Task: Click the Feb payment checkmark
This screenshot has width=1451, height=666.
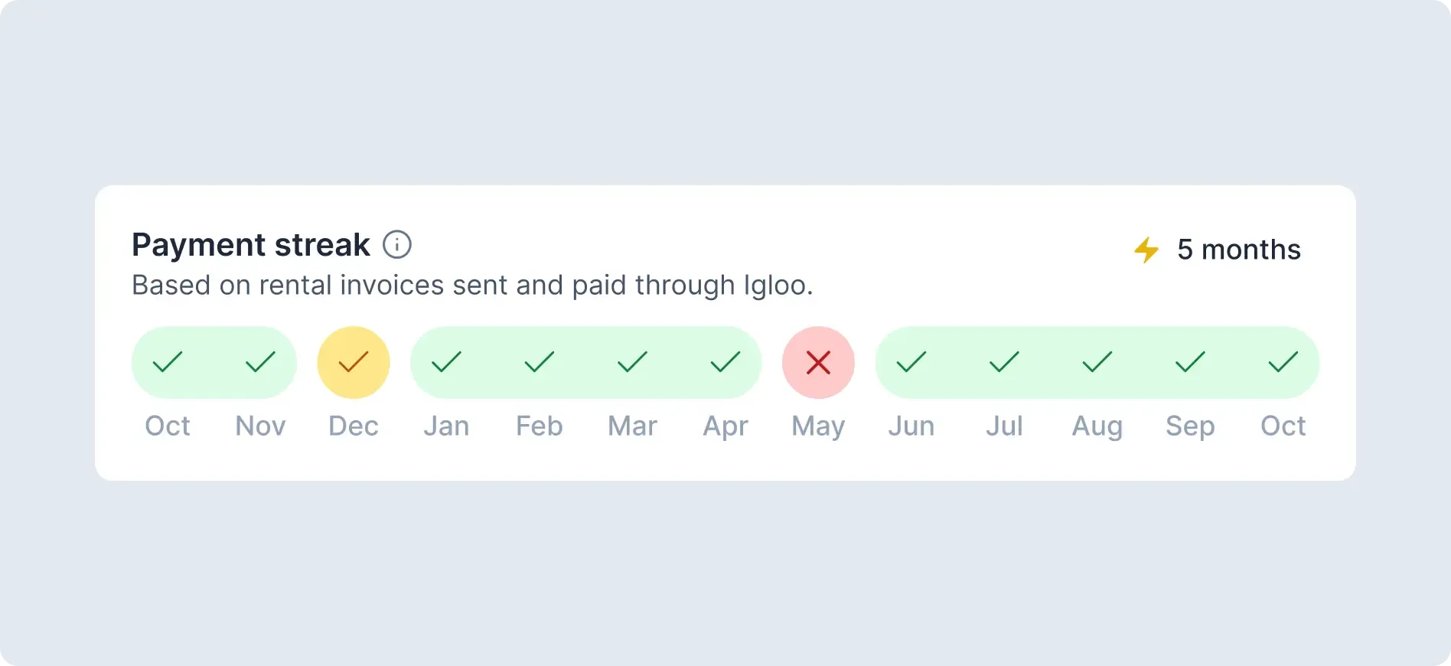Action: point(540,362)
